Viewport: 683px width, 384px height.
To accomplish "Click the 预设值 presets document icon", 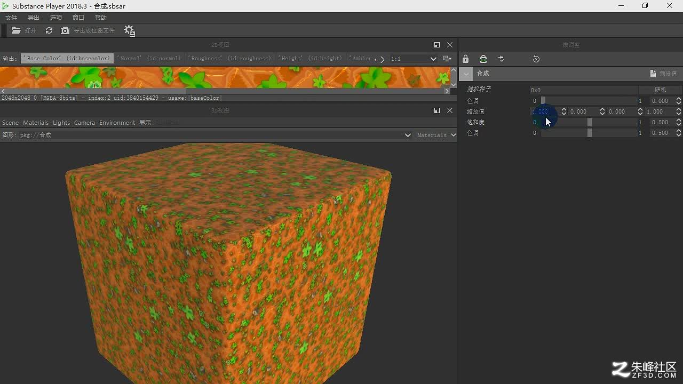I will 653,74.
